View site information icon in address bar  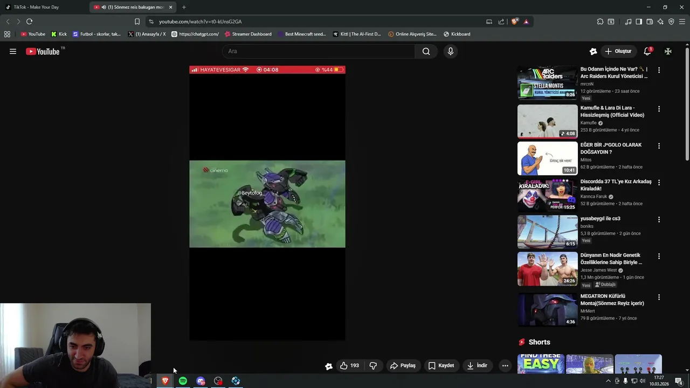(151, 22)
